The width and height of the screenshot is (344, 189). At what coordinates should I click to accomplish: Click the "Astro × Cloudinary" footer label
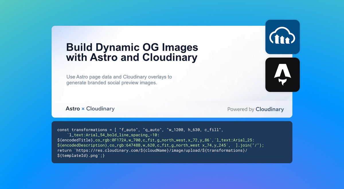tap(90, 109)
